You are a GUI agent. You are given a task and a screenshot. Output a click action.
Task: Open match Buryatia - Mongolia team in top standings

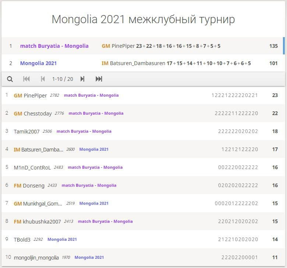(x=54, y=46)
